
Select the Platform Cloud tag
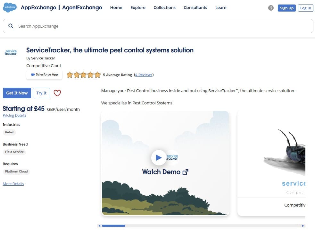(x=16, y=172)
